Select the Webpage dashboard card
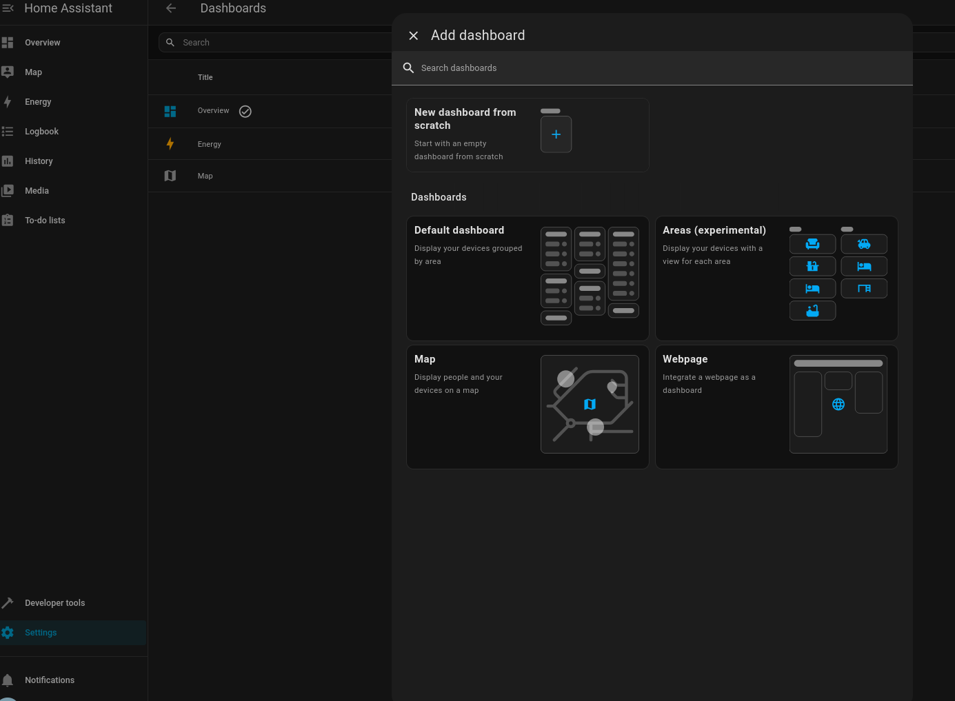This screenshot has width=955, height=701. click(776, 407)
